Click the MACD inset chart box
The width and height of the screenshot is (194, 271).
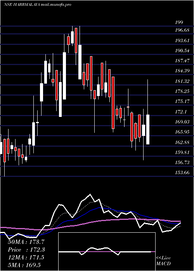click(107, 252)
